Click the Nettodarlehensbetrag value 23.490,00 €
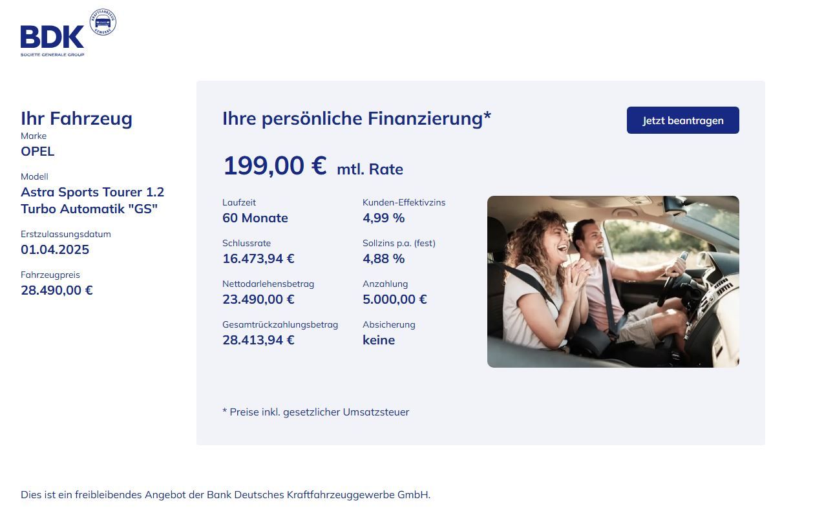The width and height of the screenshot is (813, 515). (259, 299)
